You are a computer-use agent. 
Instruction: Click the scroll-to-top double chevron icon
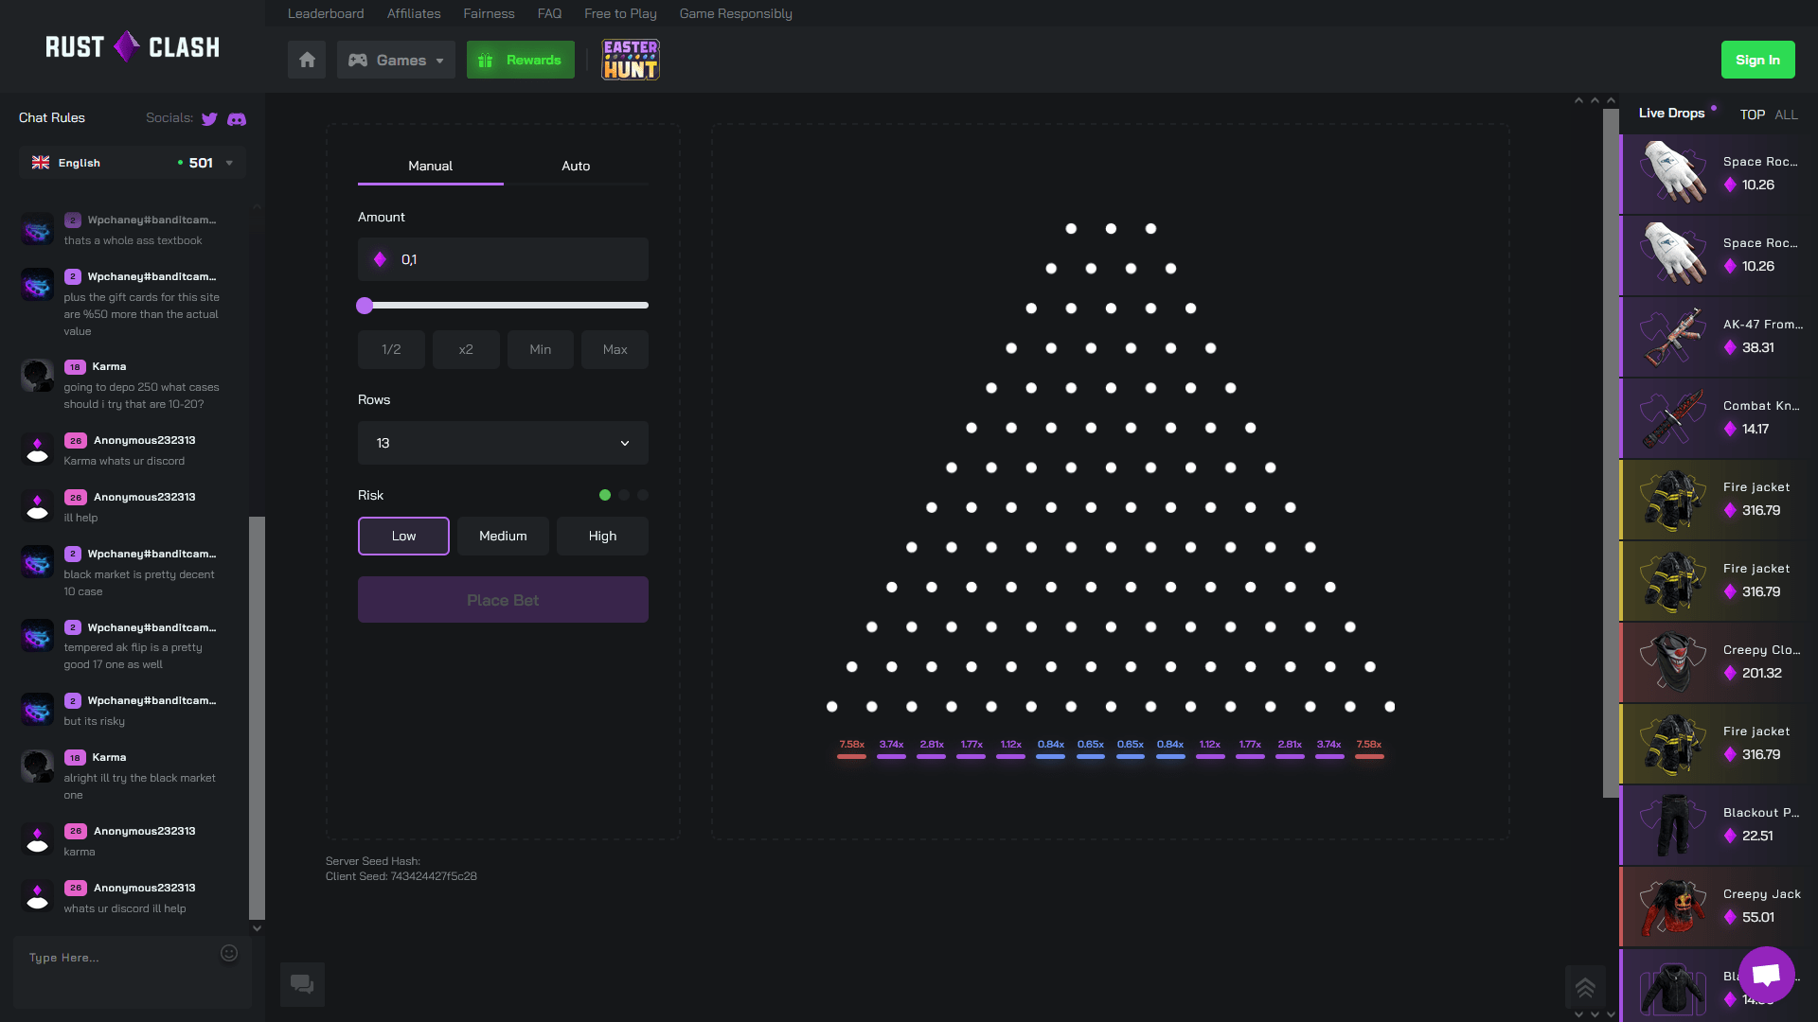click(x=1585, y=988)
